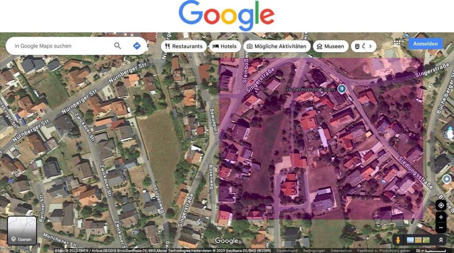Viewport: 454px width, 253px height.
Task: Zoom out with the minus button
Action: pos(441,228)
